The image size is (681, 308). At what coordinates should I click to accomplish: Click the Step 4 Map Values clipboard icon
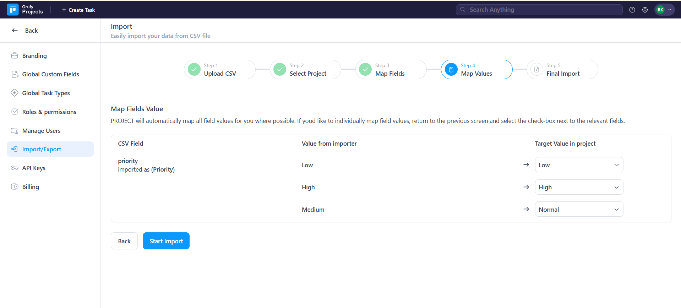point(451,70)
